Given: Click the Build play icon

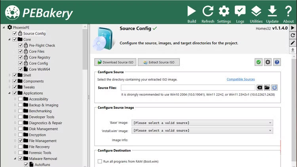Looking at the screenshot, I should (x=192, y=11).
